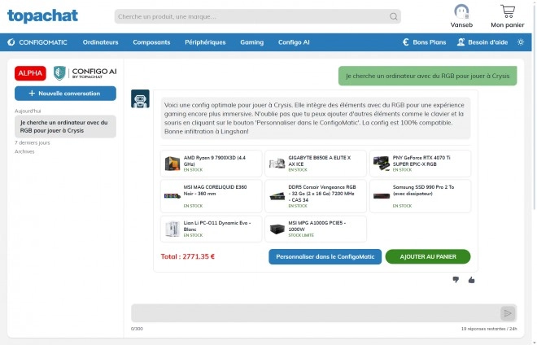Open the Périphériques menu
This screenshot has height=345, width=537.
(205, 42)
